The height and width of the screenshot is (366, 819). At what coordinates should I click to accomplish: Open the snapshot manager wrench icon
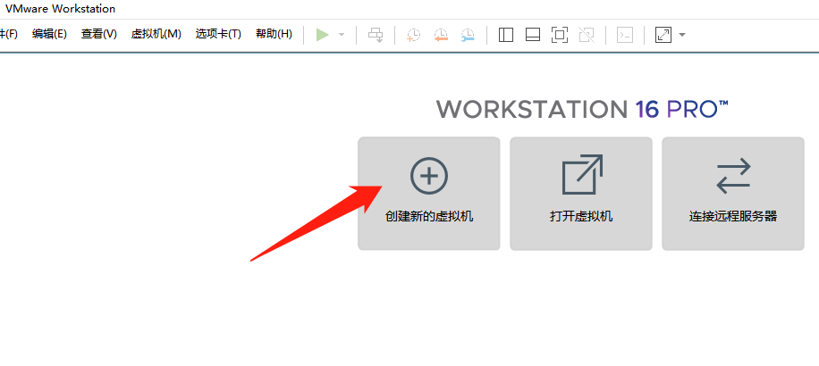(468, 35)
